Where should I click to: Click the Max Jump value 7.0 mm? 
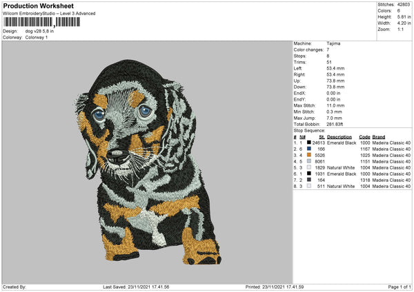click(x=334, y=118)
